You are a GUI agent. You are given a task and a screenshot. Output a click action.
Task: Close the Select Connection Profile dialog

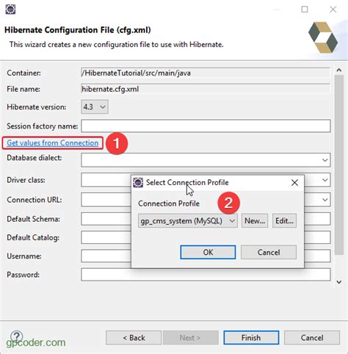pyautogui.click(x=294, y=183)
